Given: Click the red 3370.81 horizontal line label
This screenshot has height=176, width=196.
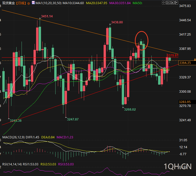Looking at the screenshot, I should click(x=172, y=56).
